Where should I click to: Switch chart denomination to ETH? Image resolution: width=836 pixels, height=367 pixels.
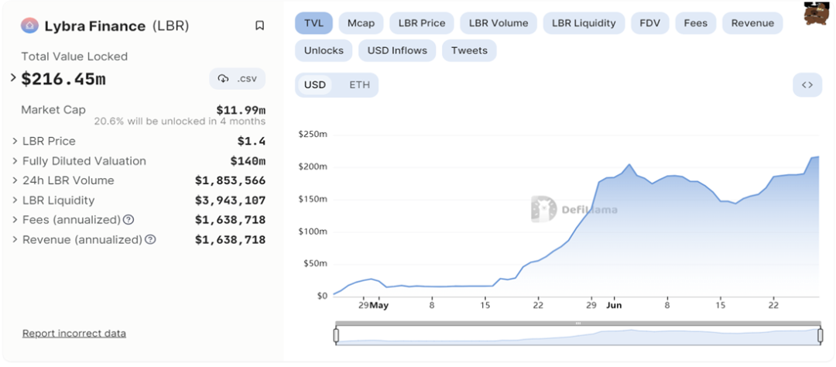tap(359, 85)
